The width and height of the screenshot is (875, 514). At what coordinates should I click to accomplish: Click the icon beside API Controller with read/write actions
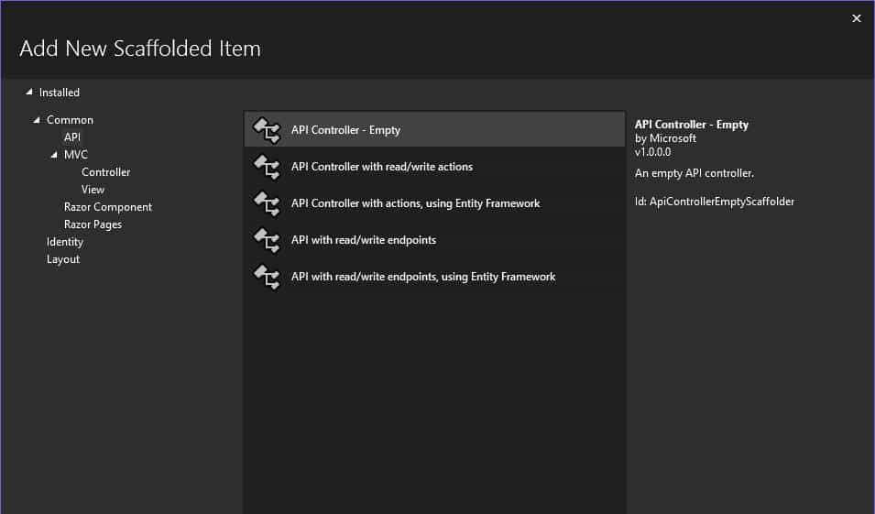[267, 167]
